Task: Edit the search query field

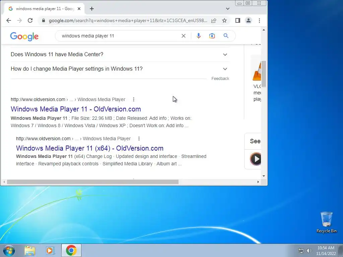Action: pyautogui.click(x=119, y=36)
